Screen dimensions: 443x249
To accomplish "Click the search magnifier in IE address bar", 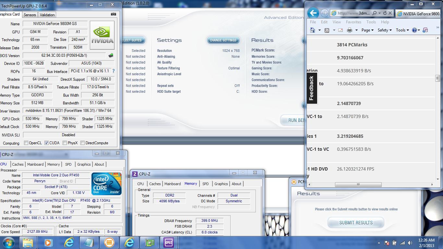I will coord(374,13).
